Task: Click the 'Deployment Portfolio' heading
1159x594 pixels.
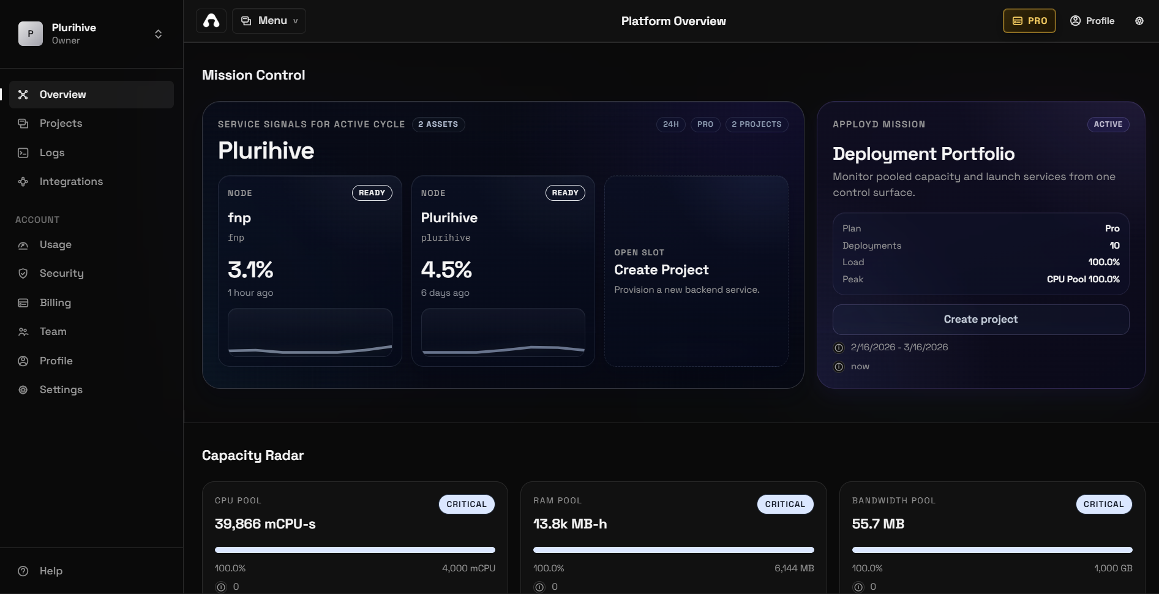Action: tap(924, 154)
